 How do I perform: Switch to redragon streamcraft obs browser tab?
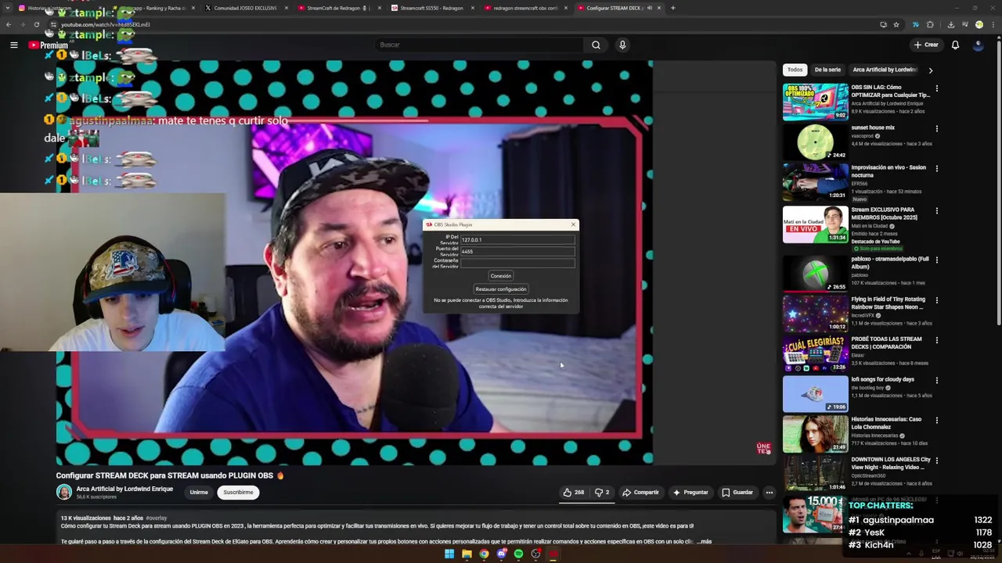pyautogui.click(x=524, y=8)
